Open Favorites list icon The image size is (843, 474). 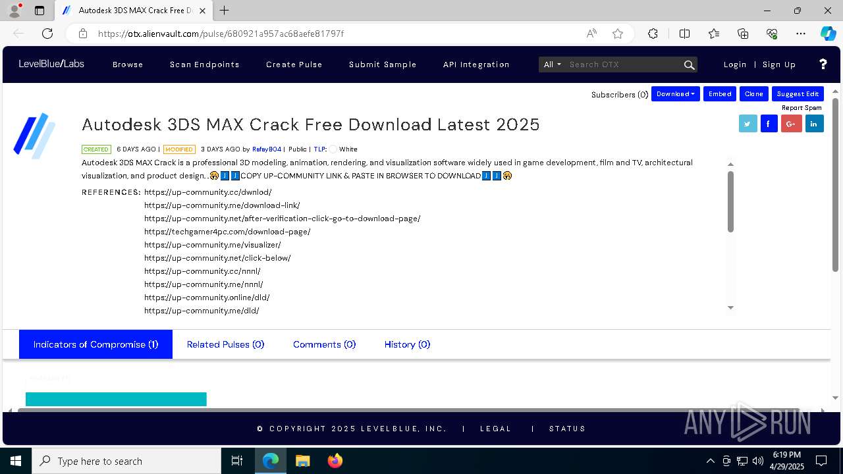tap(714, 34)
